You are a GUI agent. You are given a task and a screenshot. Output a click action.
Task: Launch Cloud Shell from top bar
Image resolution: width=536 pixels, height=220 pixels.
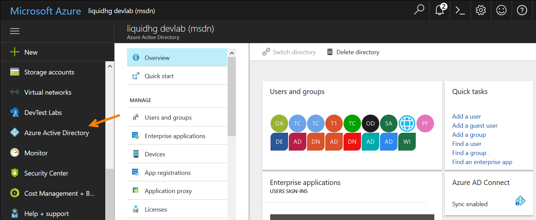460,10
